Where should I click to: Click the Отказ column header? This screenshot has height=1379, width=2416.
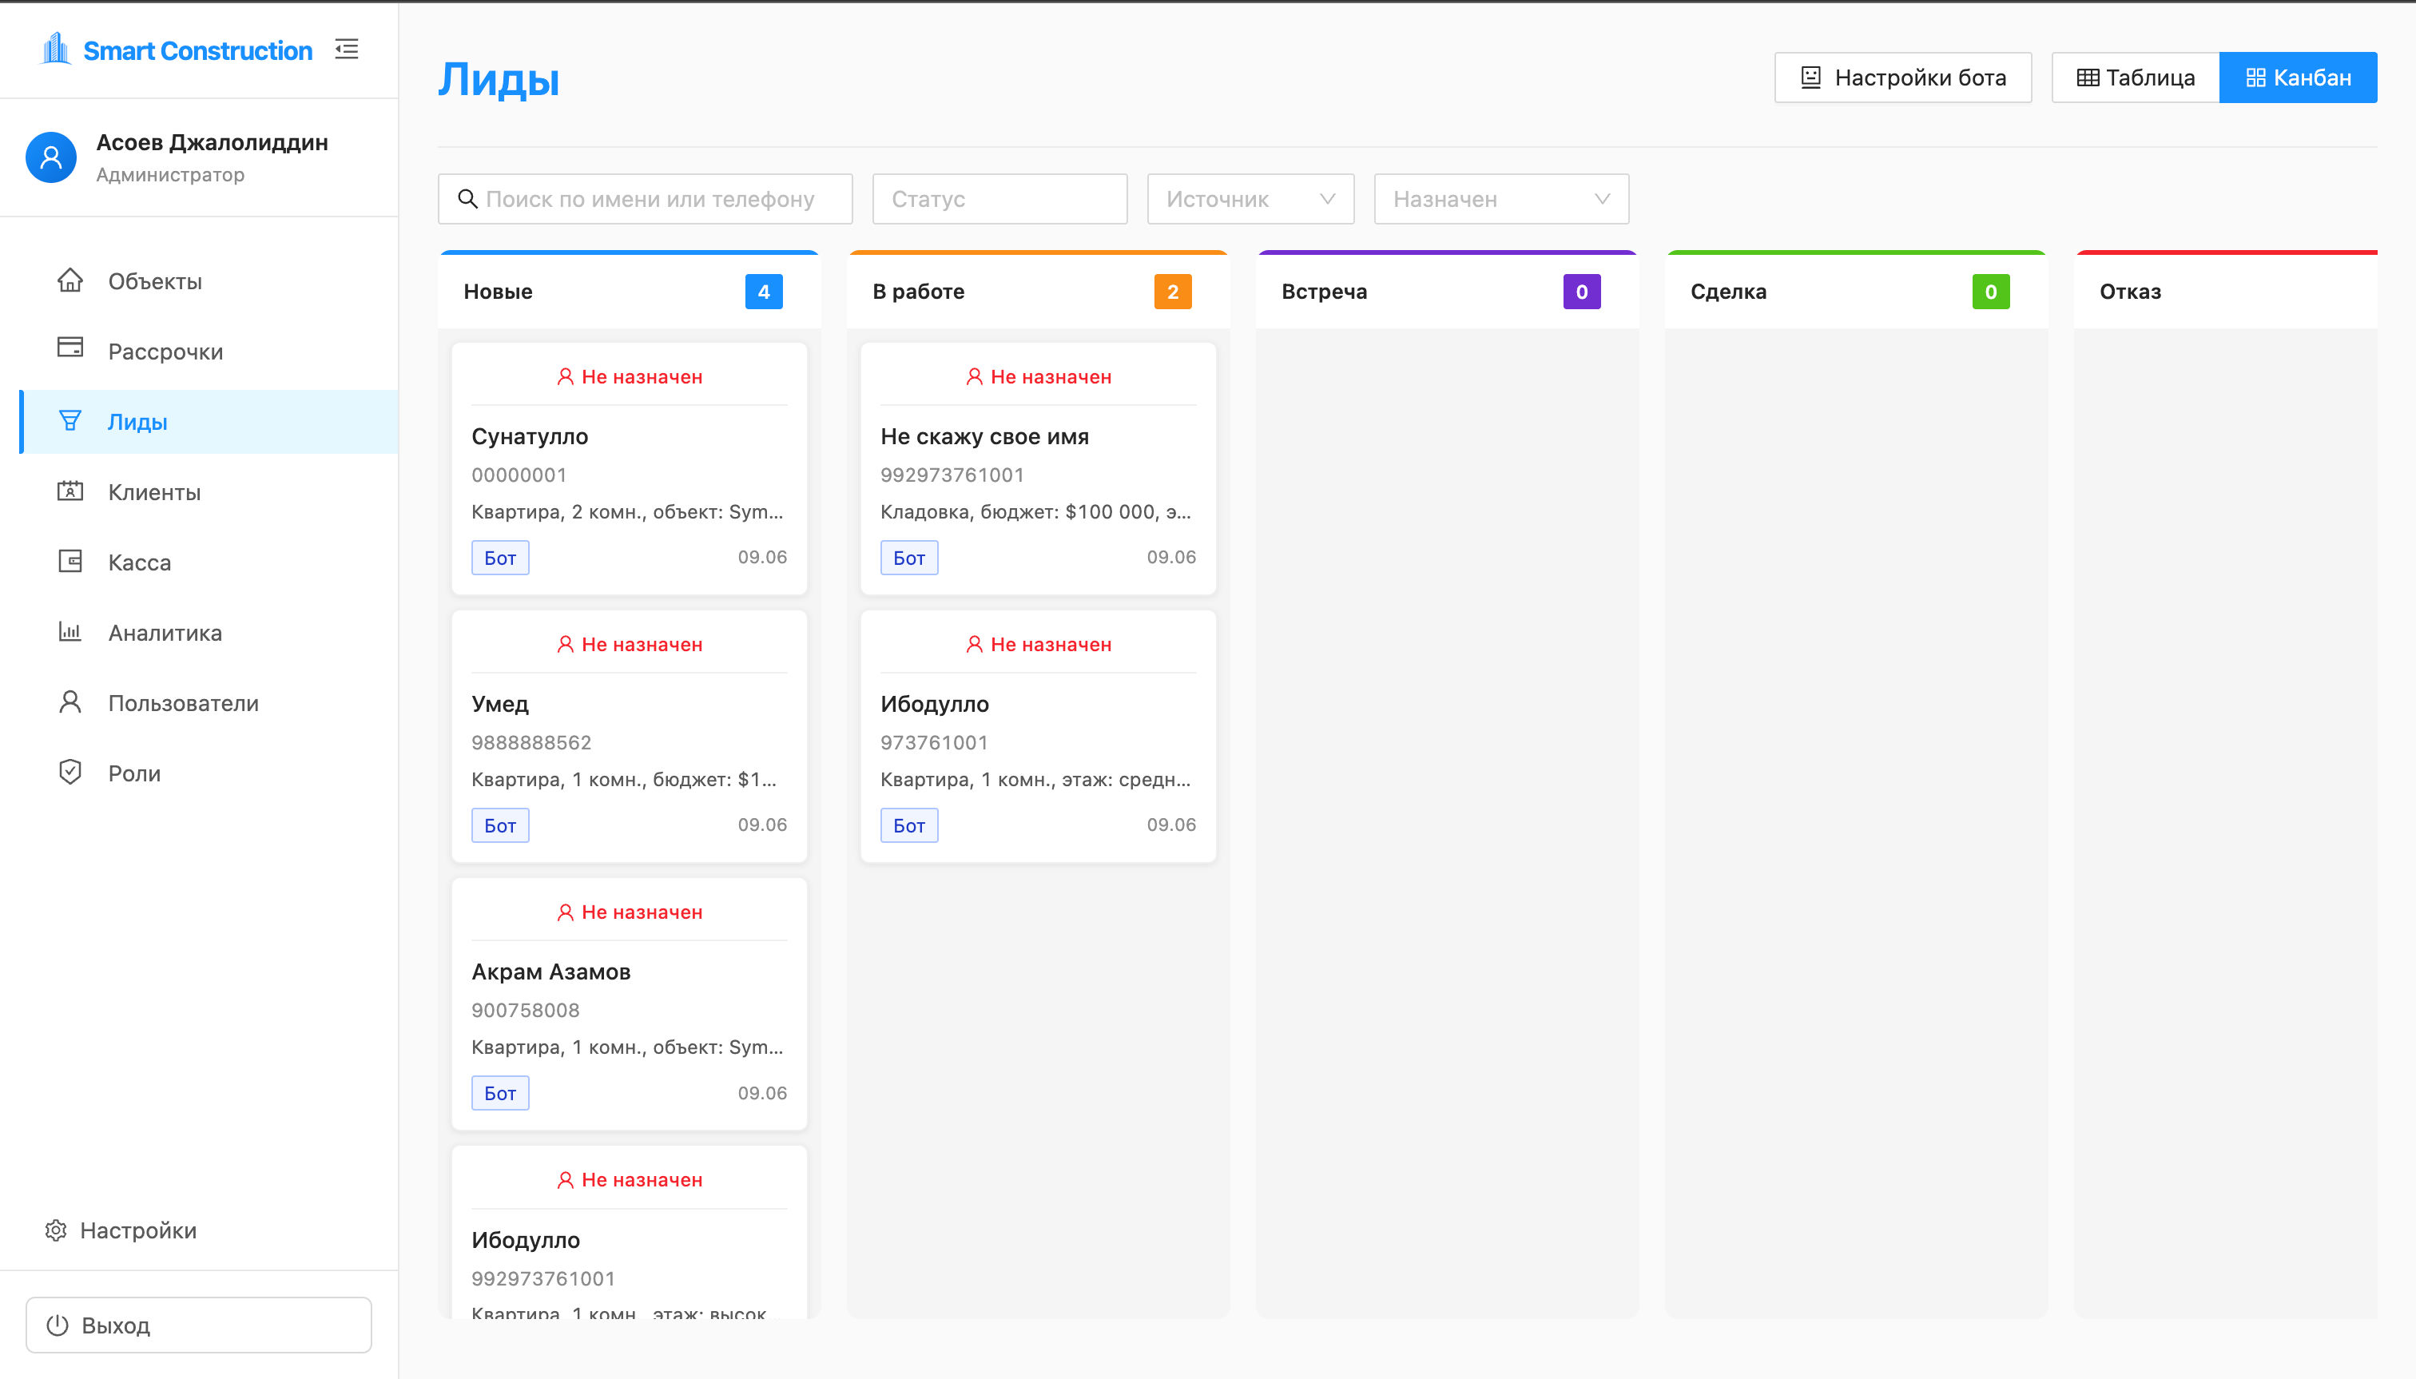pos(2226,291)
